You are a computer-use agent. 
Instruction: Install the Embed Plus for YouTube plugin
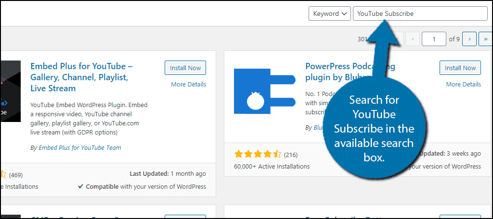pos(185,68)
